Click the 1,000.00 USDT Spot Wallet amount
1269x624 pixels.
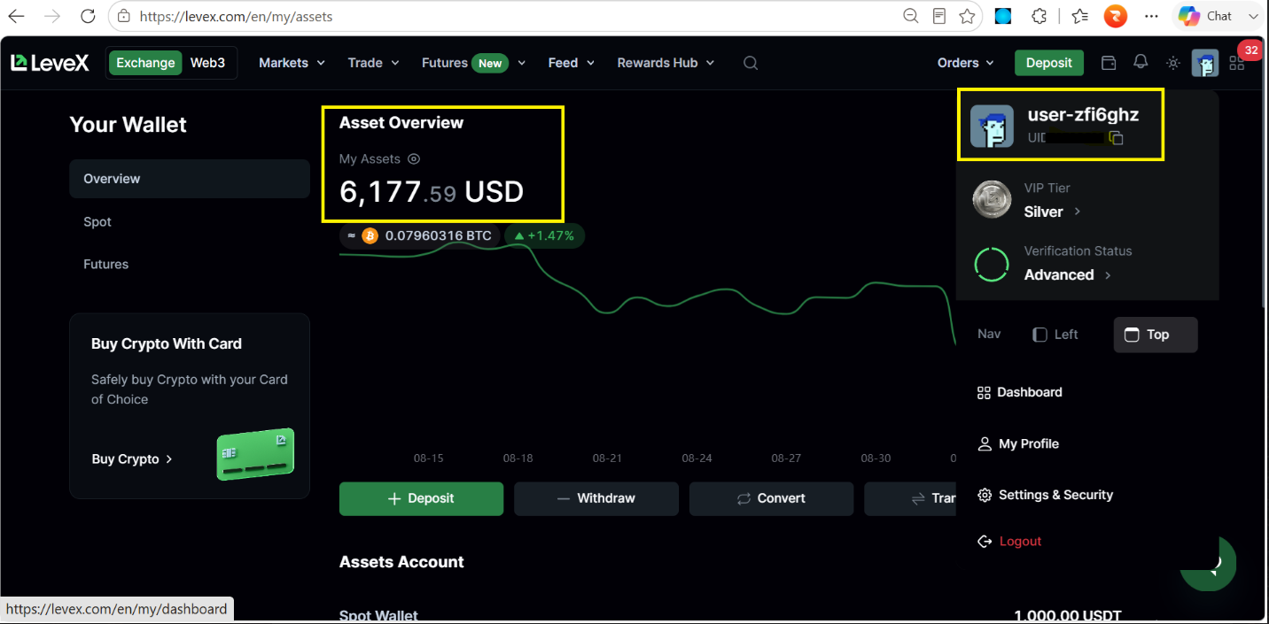1068,615
